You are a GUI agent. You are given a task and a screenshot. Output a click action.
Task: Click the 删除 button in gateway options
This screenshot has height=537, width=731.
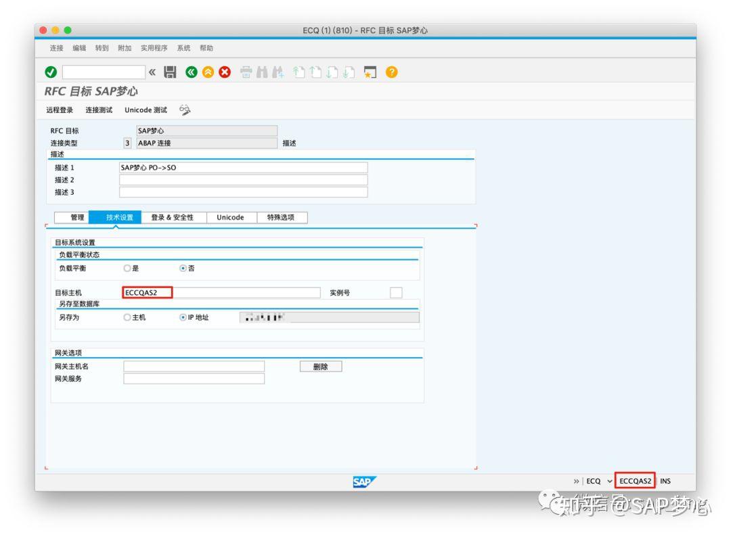pyautogui.click(x=321, y=367)
